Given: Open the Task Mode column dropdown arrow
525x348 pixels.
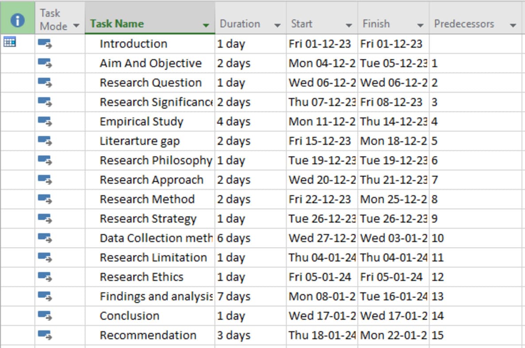Looking at the screenshot, I should (76, 26).
